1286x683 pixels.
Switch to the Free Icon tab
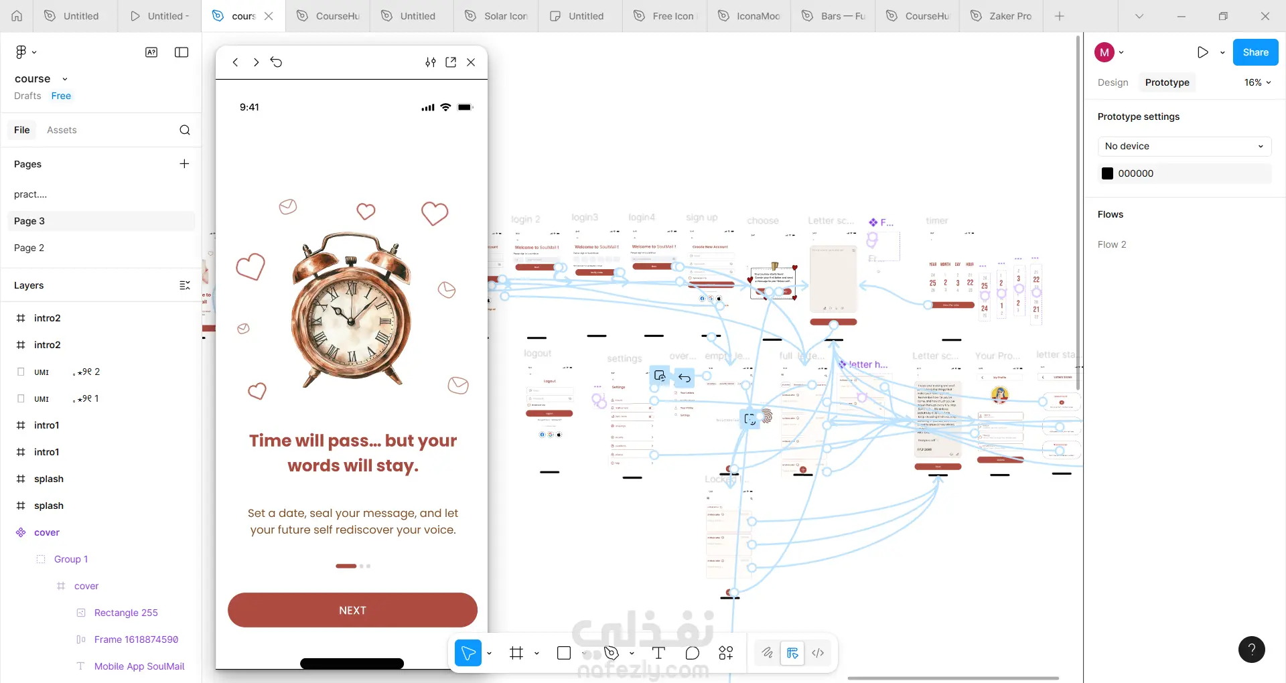(x=664, y=16)
